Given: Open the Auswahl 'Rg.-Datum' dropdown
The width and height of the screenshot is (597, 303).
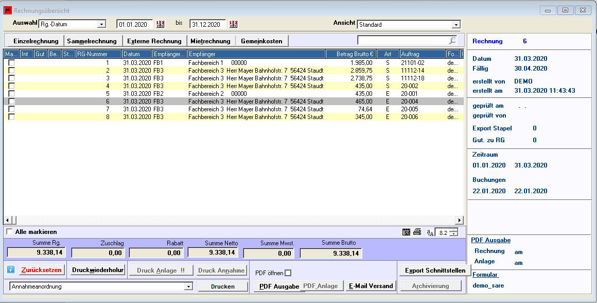Looking at the screenshot, I should point(101,24).
